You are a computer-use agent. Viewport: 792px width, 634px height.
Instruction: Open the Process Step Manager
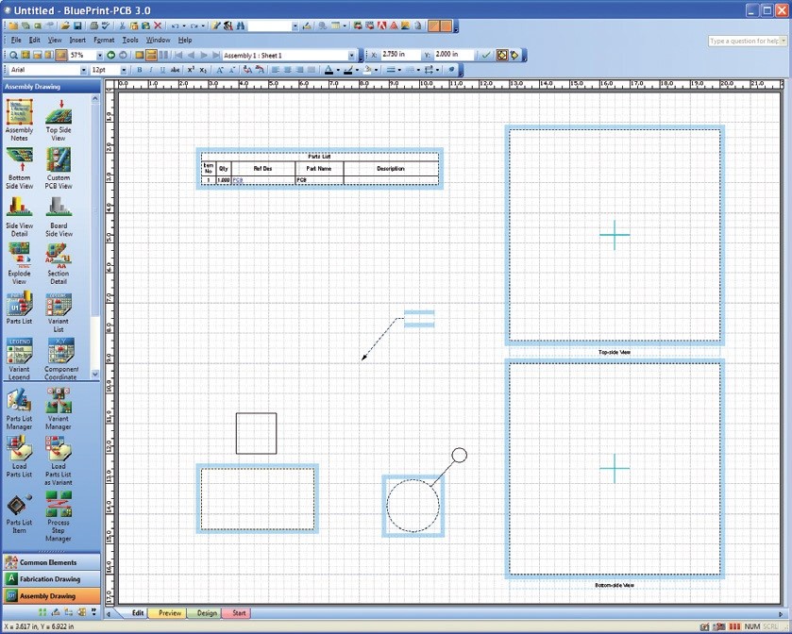click(x=59, y=517)
